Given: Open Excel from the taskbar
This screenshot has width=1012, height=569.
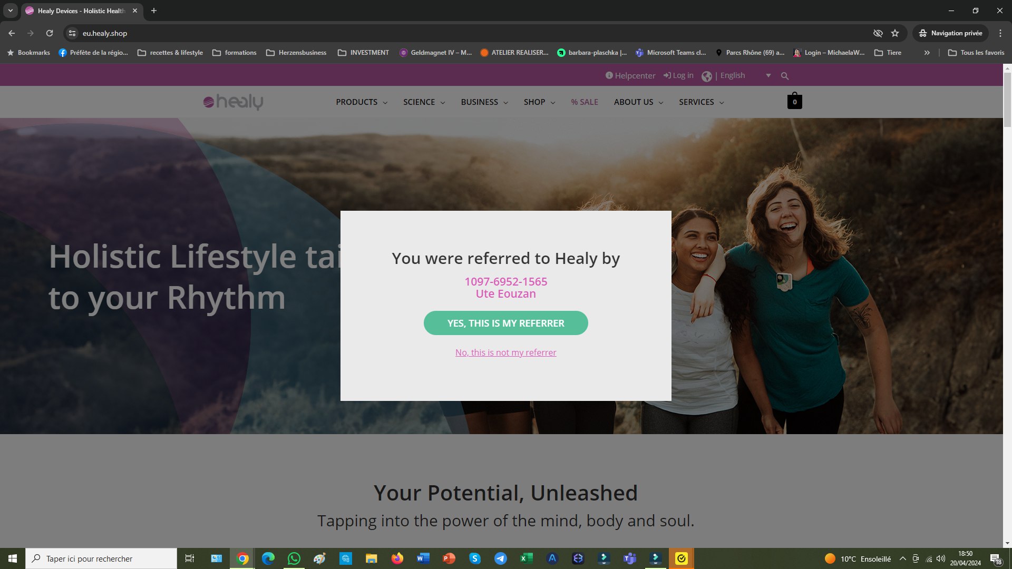Looking at the screenshot, I should [527, 558].
